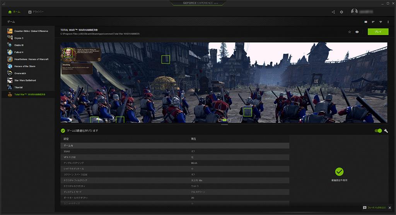Click the フィードバックの送信 link
Image resolution: width=396 pixels, height=215 pixels.
pos(377,208)
